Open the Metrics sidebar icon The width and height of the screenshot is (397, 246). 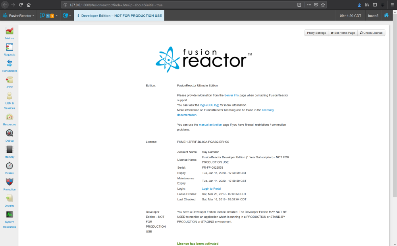coord(10,31)
